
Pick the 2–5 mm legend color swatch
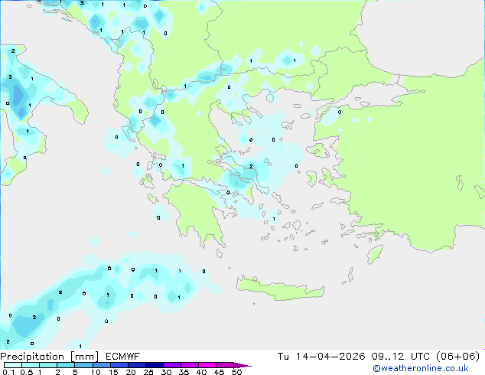(x=66, y=365)
